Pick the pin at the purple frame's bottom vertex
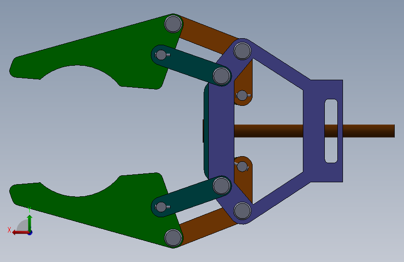 pos(242,211)
